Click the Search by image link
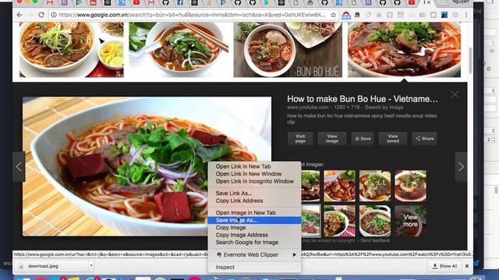This screenshot has height=280, width=499. point(384,107)
